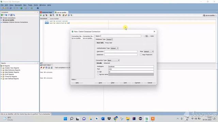
Task: Click the green Back navigation icon
Action: point(21,8)
